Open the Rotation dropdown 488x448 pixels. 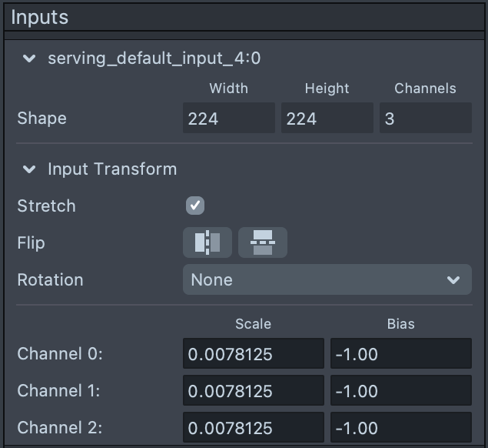tap(327, 279)
